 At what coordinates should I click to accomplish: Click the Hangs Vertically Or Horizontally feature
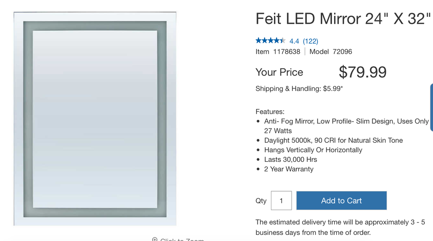pos(313,150)
